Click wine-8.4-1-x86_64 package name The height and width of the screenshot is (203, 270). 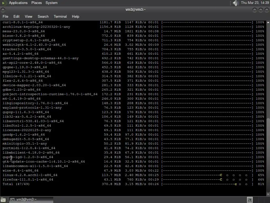click(21, 170)
